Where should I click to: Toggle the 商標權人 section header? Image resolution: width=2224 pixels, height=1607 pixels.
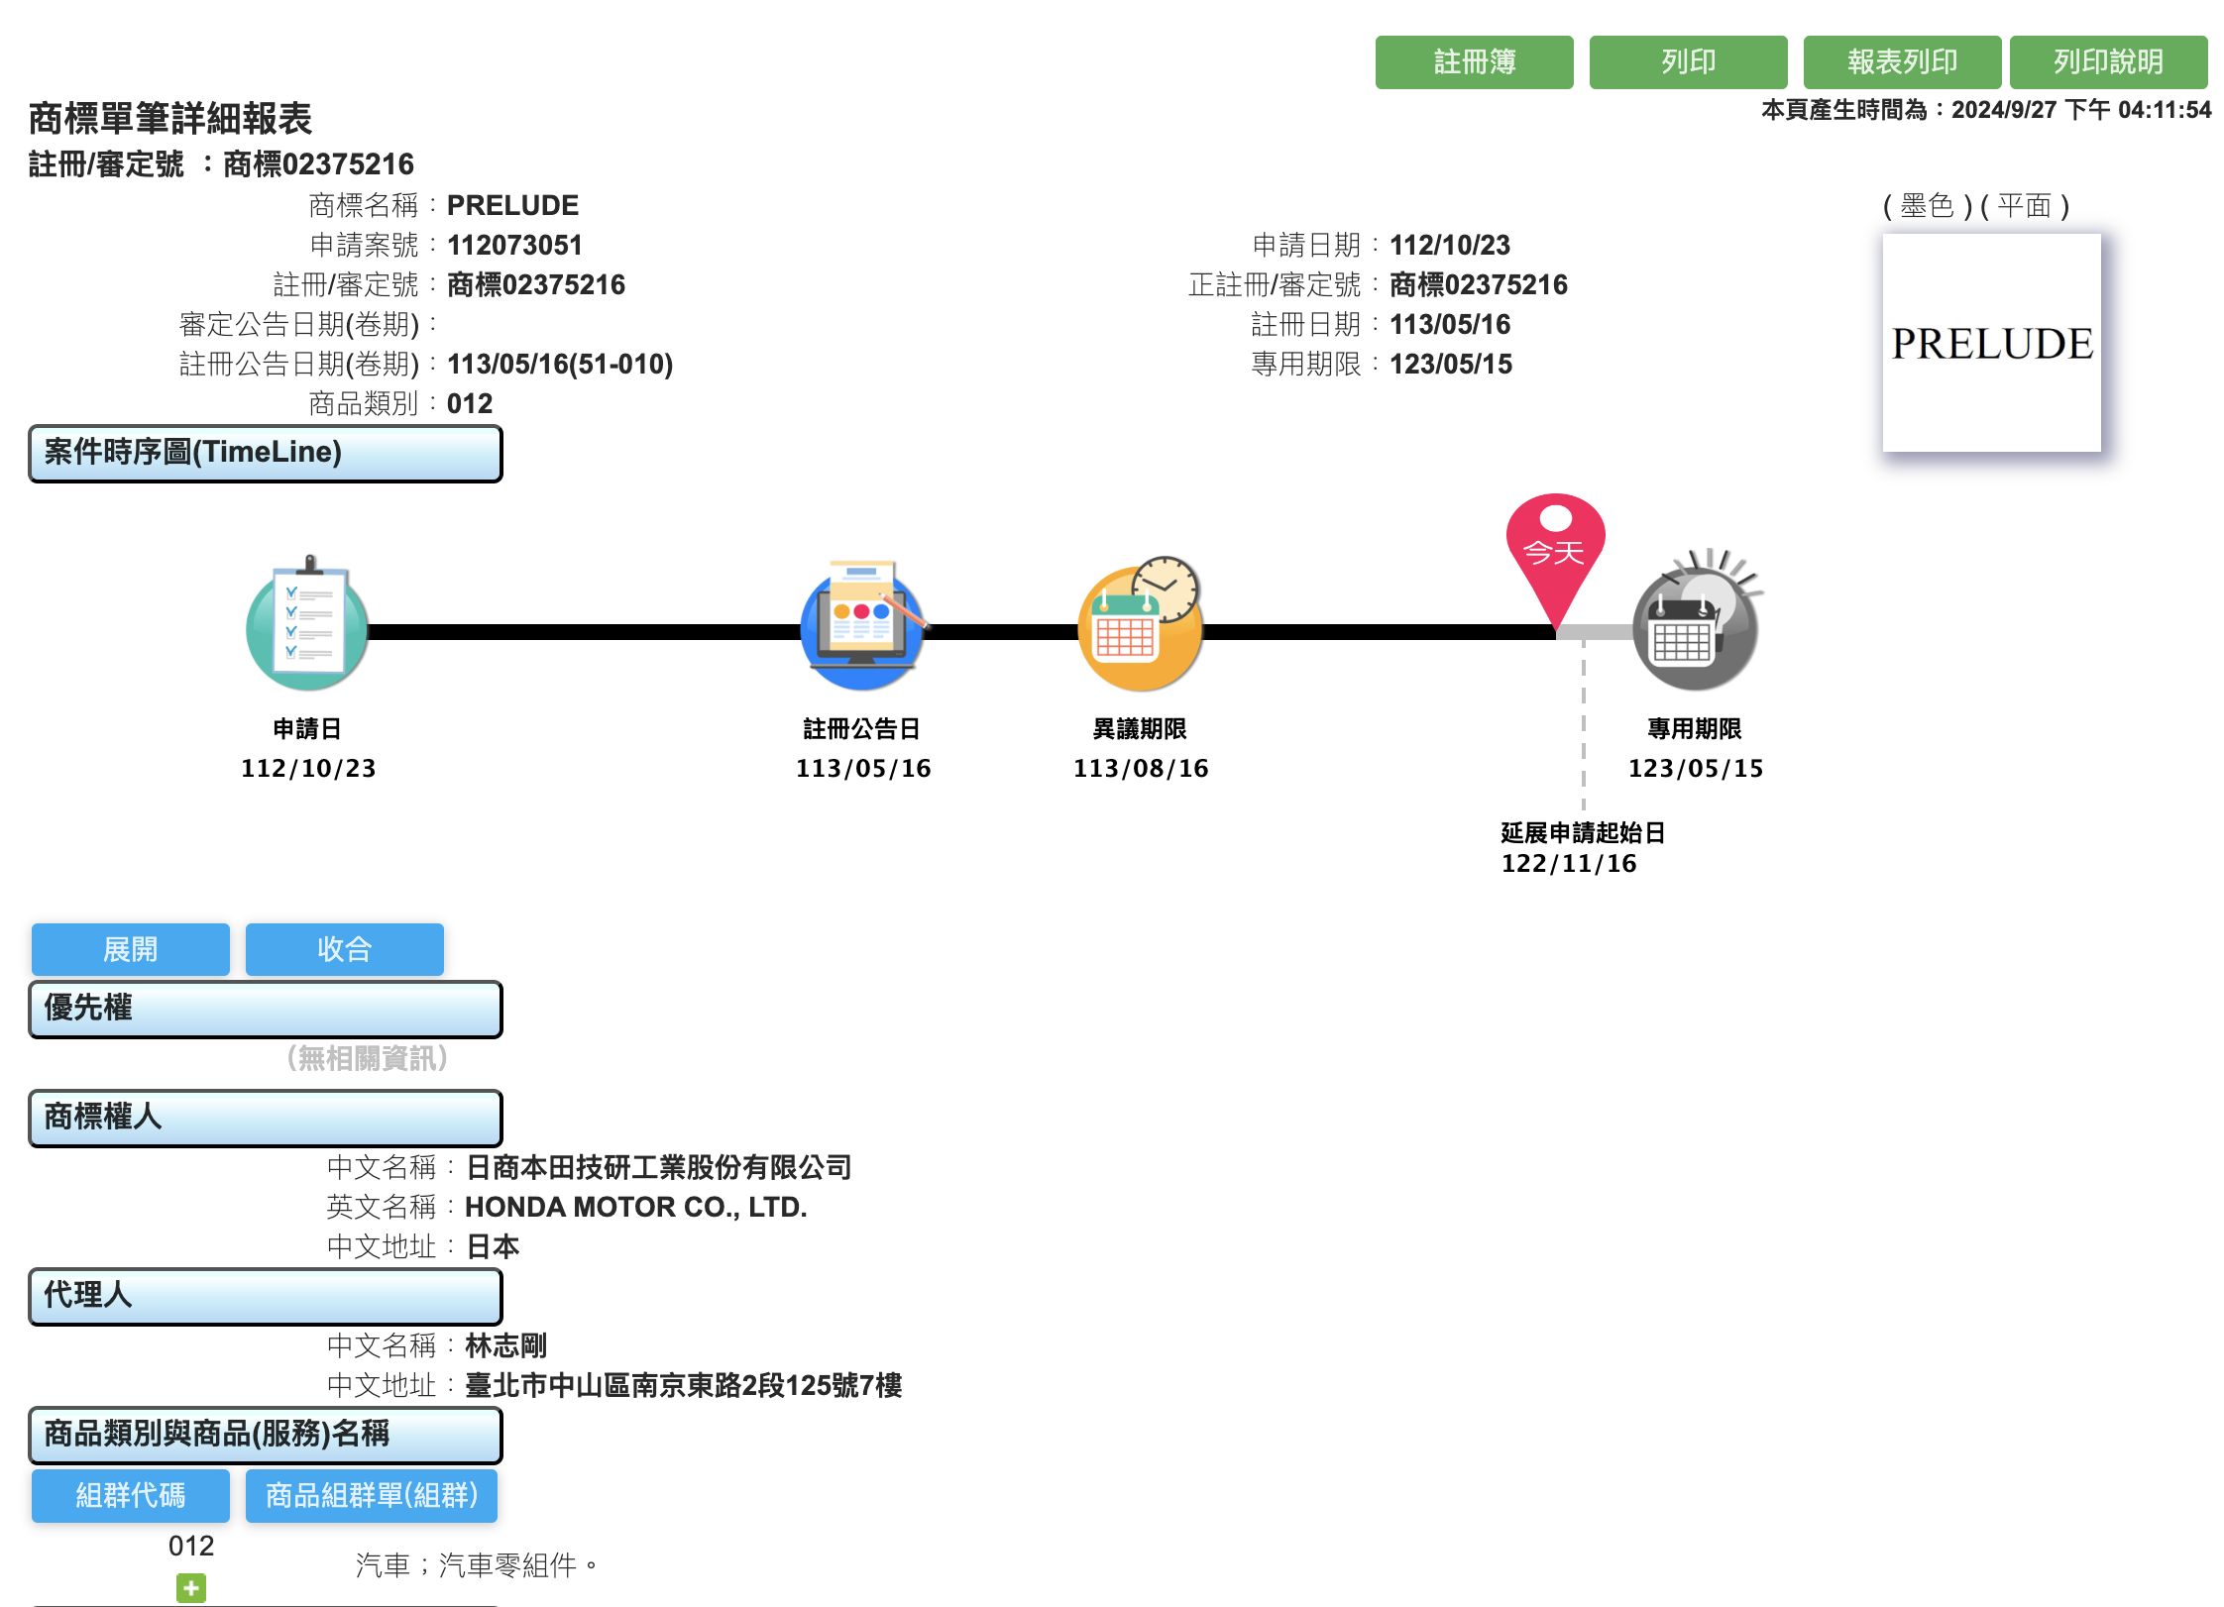266,1118
